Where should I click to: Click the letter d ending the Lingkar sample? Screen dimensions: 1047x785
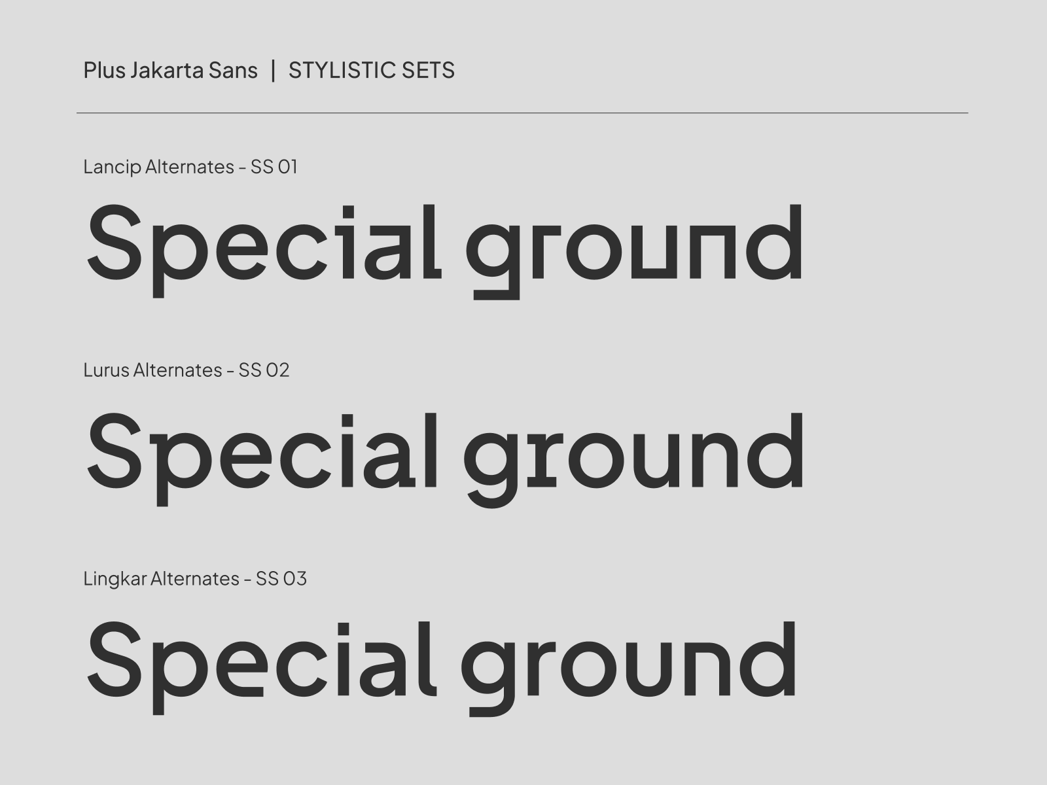coord(772,659)
